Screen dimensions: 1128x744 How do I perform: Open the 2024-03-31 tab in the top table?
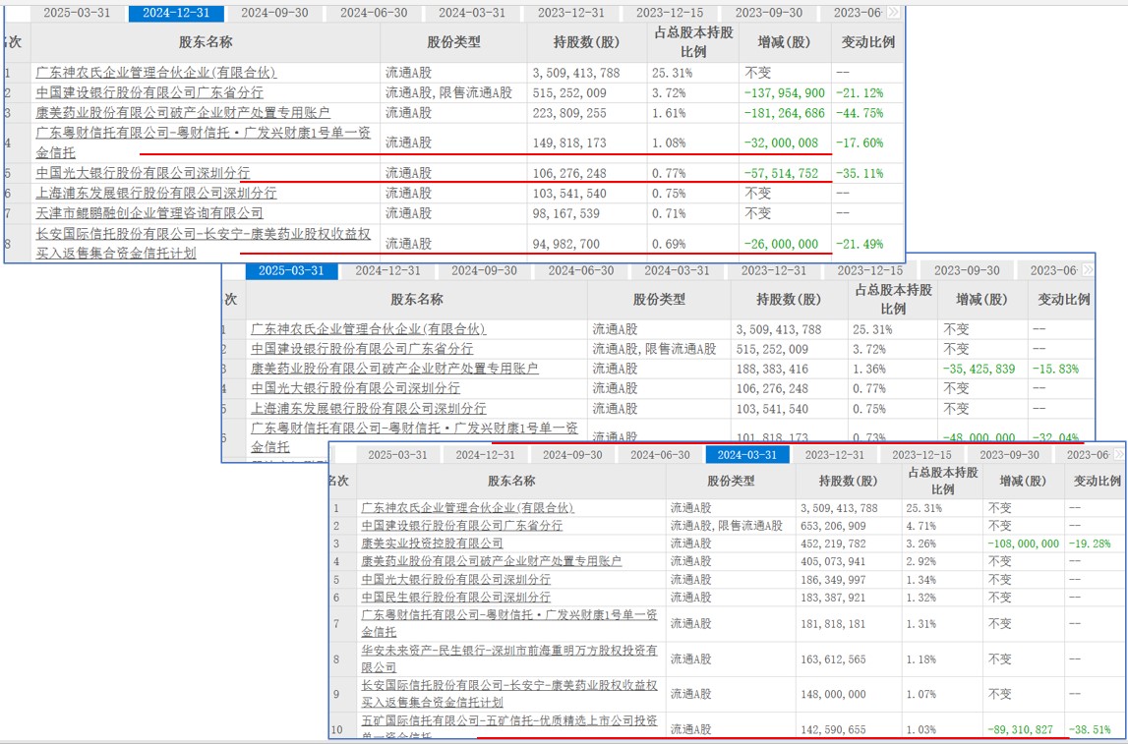472,13
